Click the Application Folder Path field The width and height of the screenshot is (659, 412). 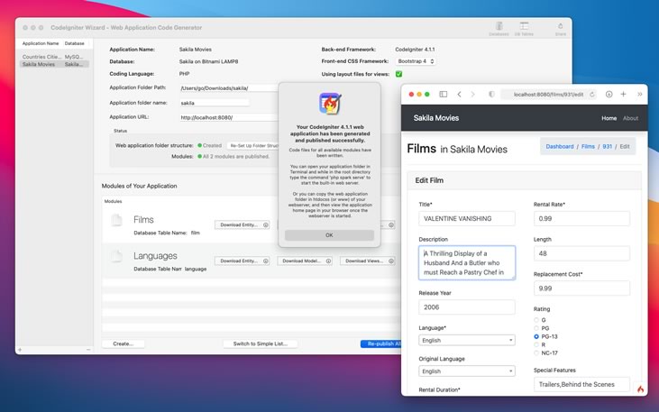pos(228,88)
